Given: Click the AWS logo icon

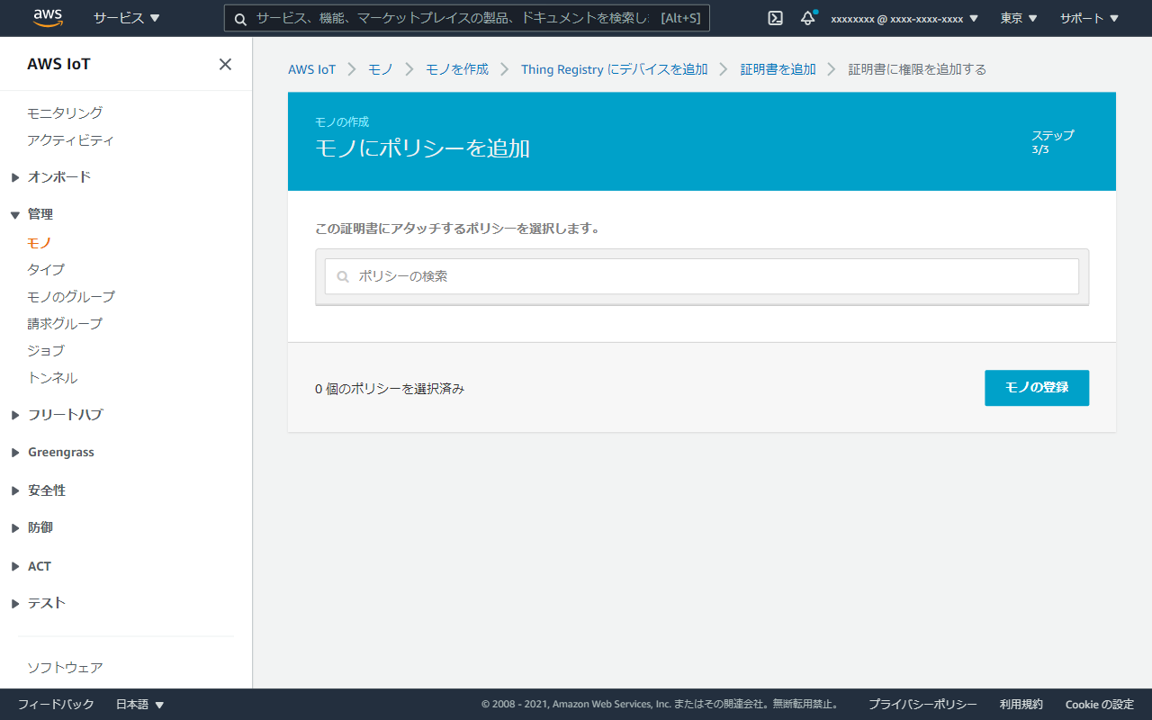Looking at the screenshot, I should pyautogui.click(x=47, y=17).
